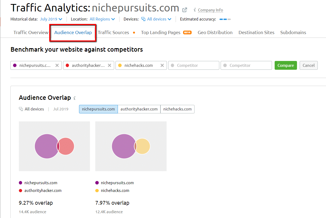
Task: Switch to the Traffic Sources tab
Action: (113, 32)
